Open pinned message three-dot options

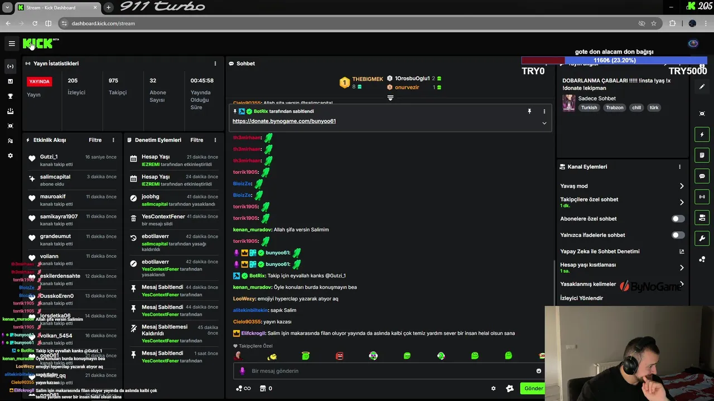point(544,111)
